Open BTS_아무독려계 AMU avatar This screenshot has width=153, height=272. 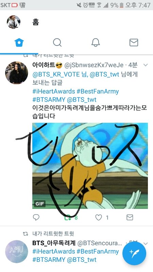[16, 252]
